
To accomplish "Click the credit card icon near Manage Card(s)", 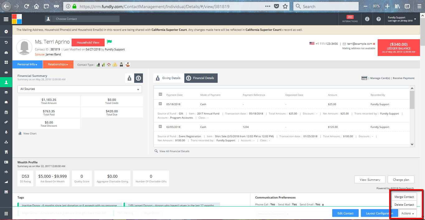I will (364, 78).
